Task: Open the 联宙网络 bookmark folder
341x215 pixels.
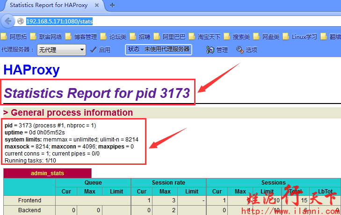Action: click(x=47, y=37)
